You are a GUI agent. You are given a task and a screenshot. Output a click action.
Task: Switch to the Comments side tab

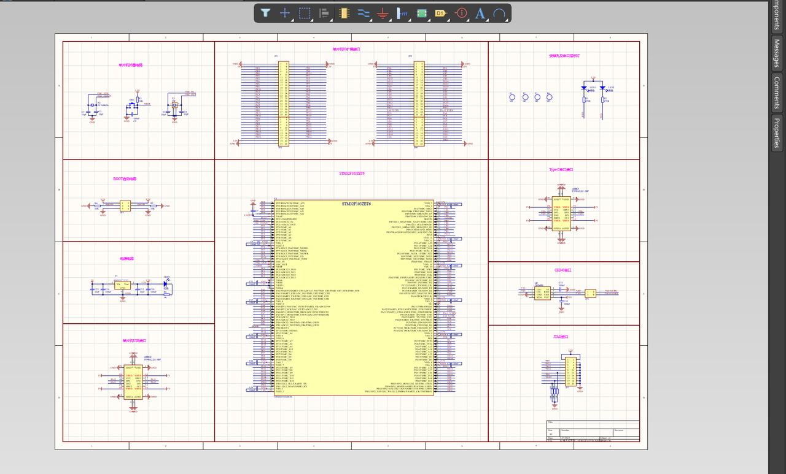[777, 93]
